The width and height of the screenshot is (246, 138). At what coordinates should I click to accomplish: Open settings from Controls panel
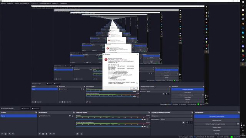217,130
